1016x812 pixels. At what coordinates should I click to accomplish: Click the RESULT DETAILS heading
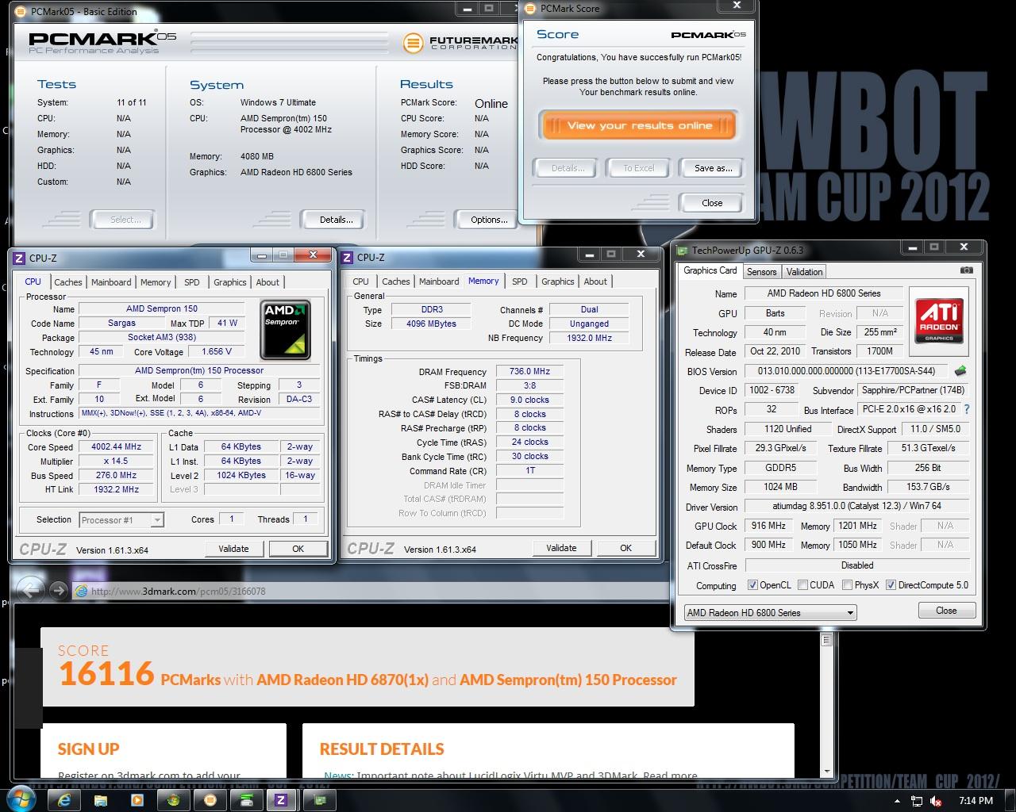(x=382, y=749)
